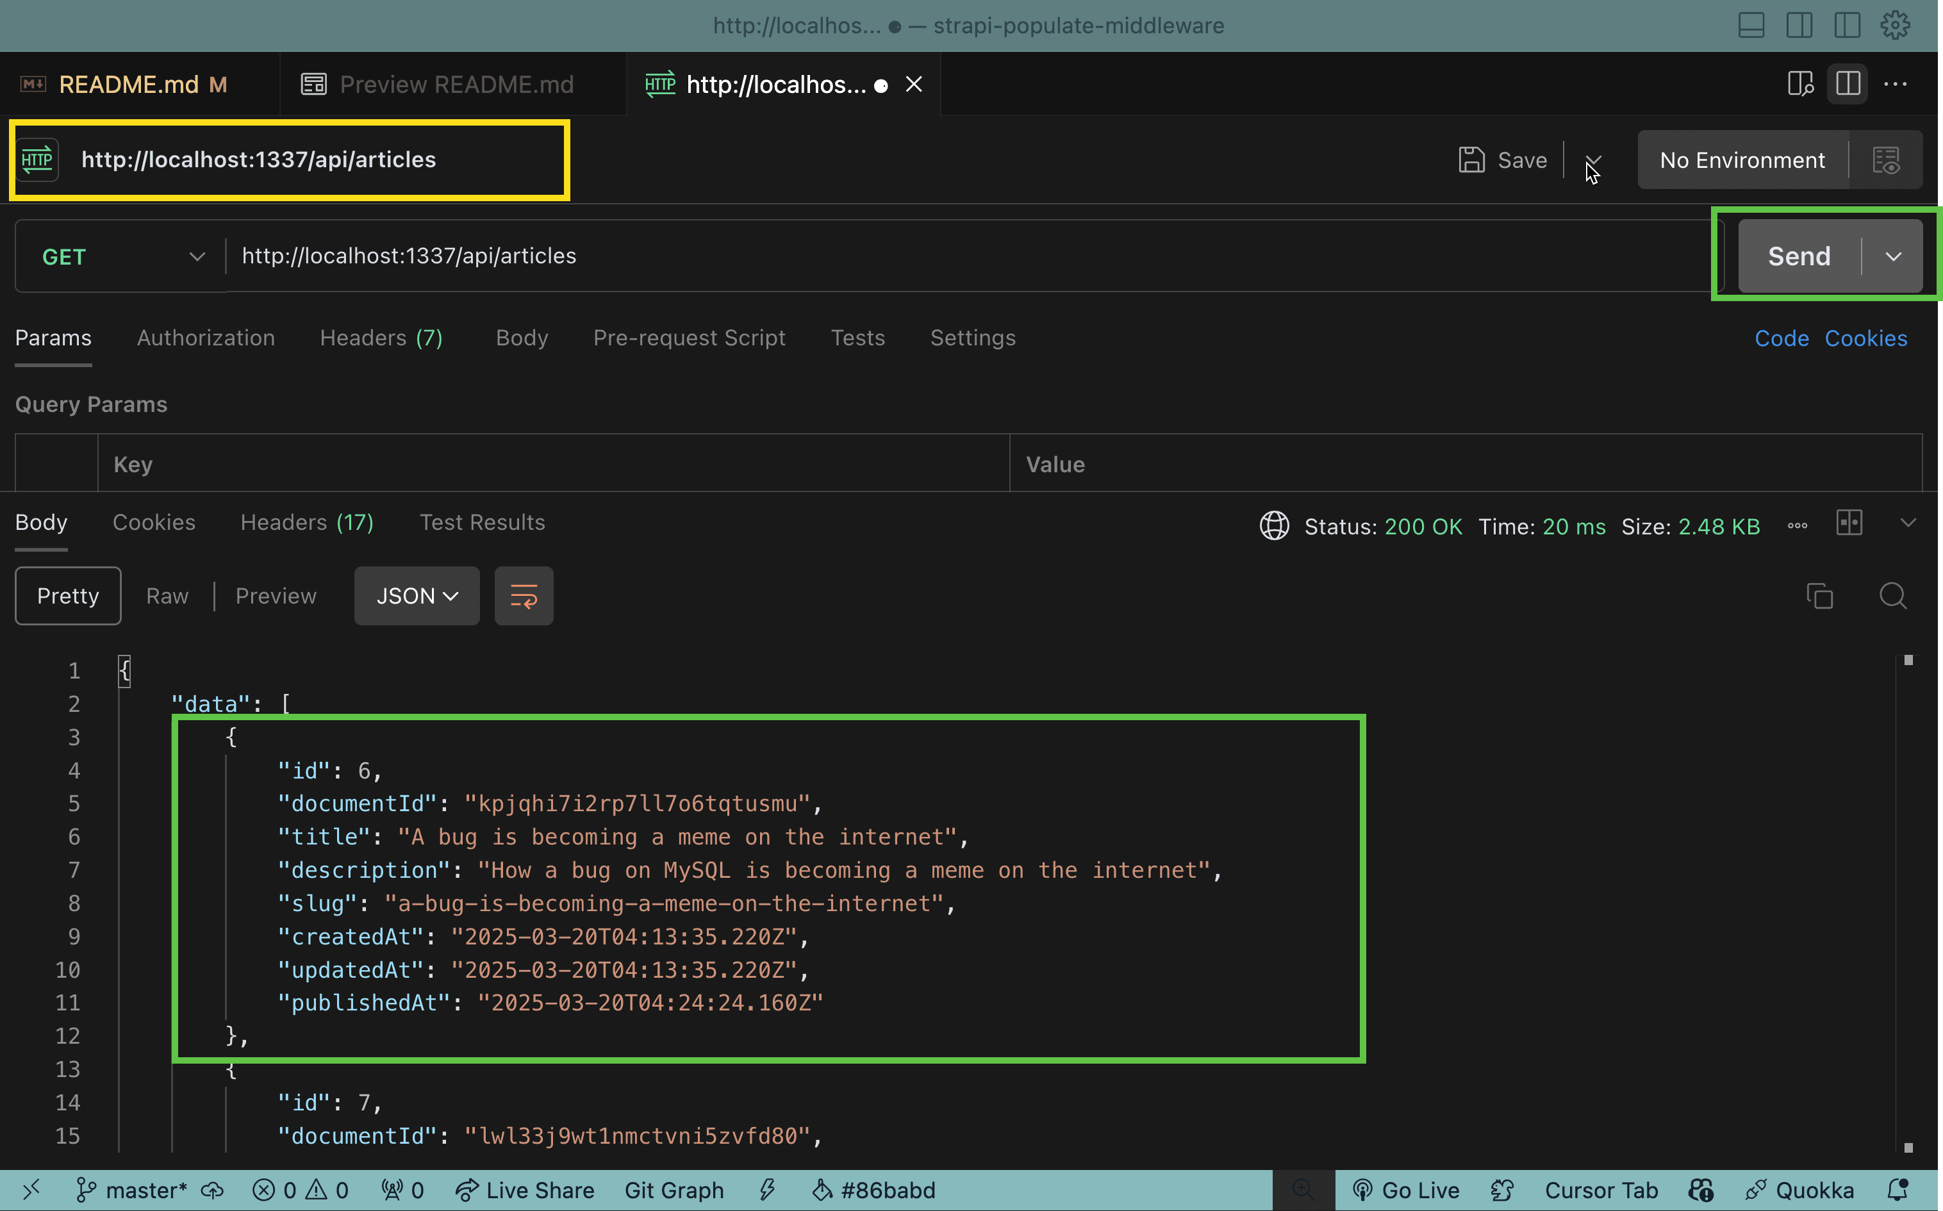The height and width of the screenshot is (1211, 1943).
Task: Select the Params request tab
Action: 54,338
